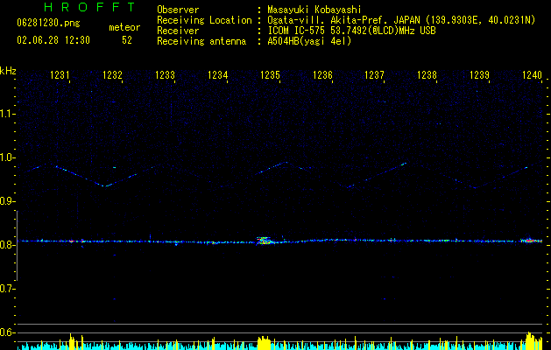Click the date stamp 02.06.28 12:30
The width and height of the screenshot is (551, 350).
[53, 40]
